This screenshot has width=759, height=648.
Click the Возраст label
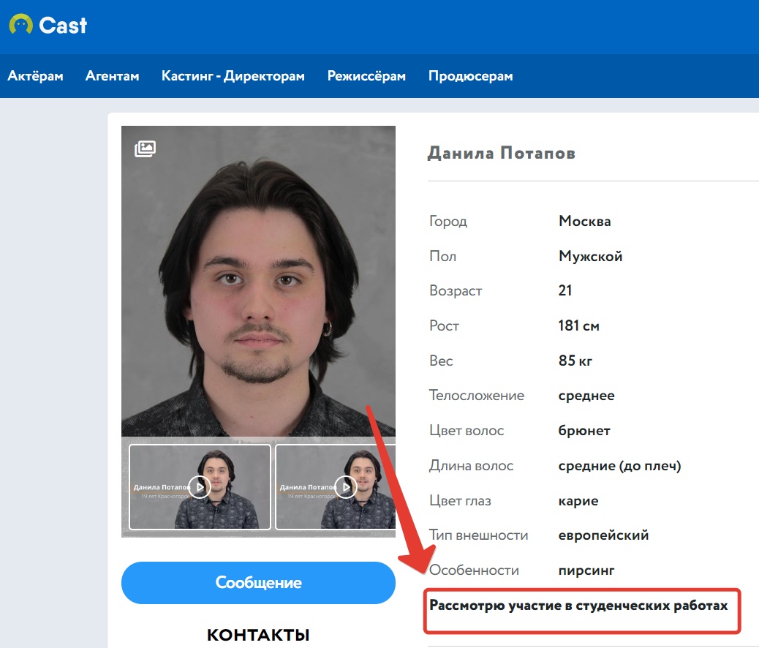click(x=456, y=291)
